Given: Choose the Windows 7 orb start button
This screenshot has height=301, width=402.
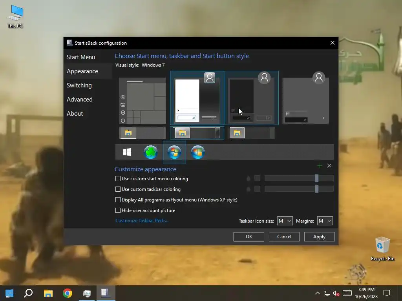Looking at the screenshot, I should (174, 152).
